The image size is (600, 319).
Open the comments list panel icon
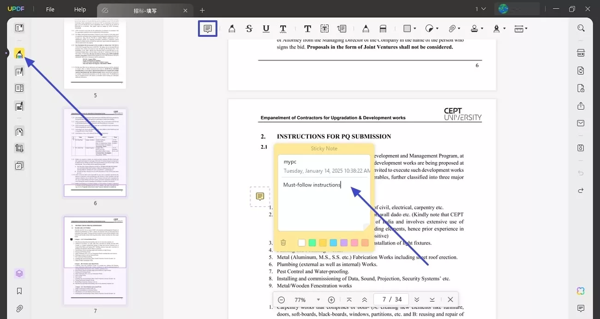581,308
